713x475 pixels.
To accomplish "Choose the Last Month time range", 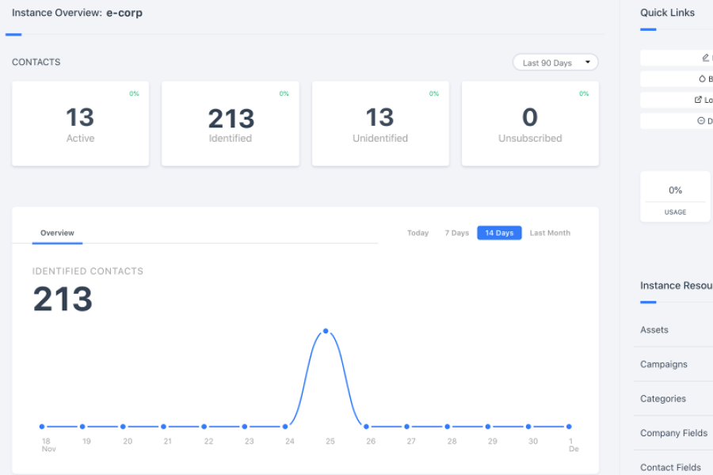I will pos(550,233).
